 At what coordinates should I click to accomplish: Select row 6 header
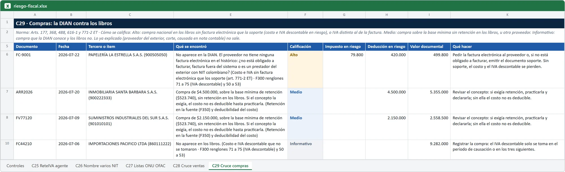tap(7, 69)
